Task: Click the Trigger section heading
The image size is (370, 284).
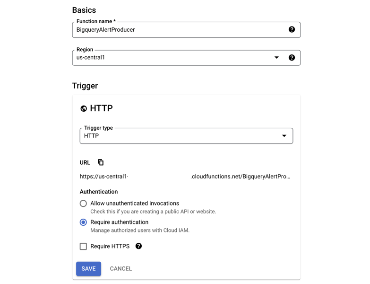Action: click(x=85, y=86)
